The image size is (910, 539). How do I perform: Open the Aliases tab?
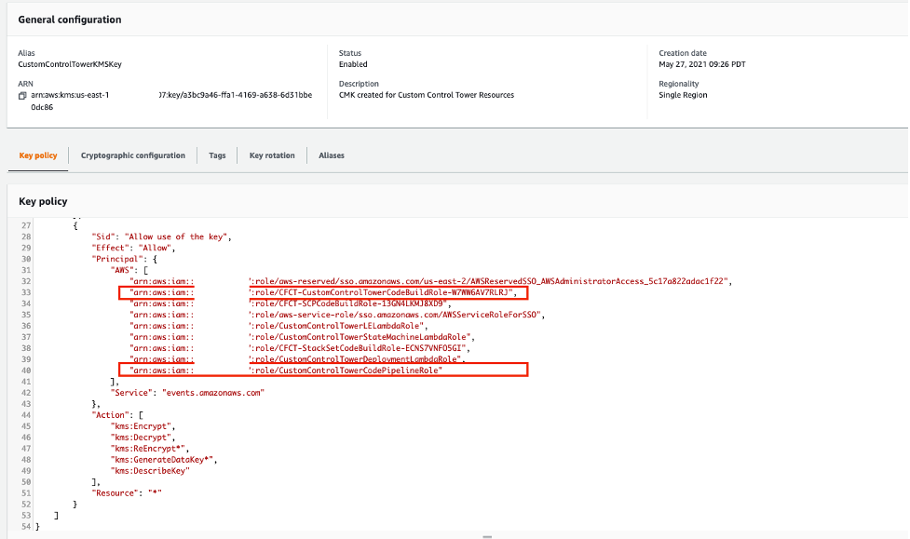(331, 155)
